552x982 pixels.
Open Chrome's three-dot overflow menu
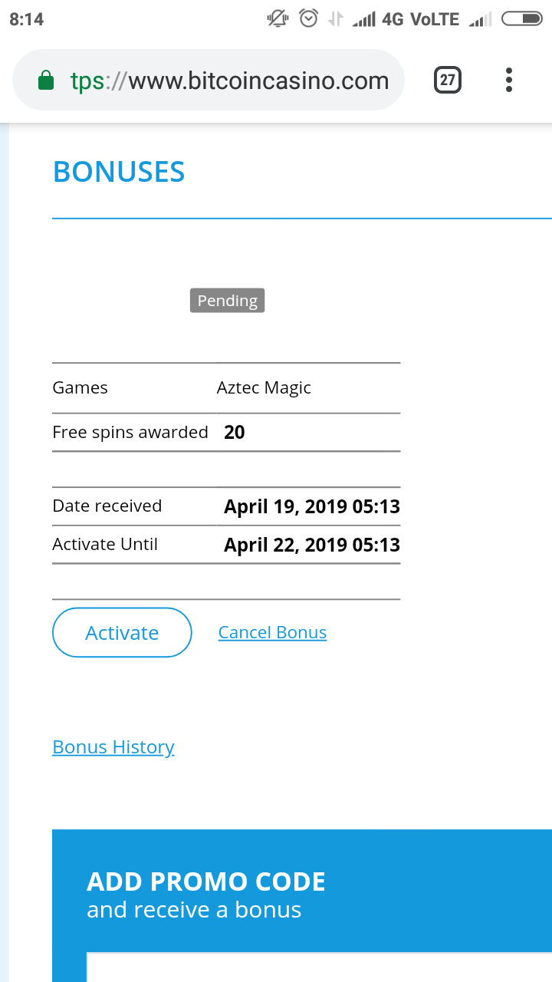509,81
